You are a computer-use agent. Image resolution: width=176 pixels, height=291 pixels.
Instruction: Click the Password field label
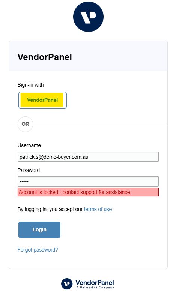pyautogui.click(x=29, y=170)
